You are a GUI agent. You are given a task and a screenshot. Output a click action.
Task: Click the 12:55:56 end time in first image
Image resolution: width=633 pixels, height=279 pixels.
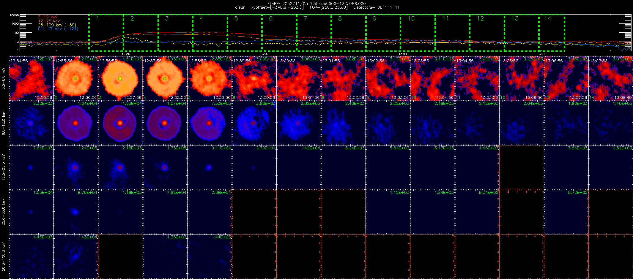coord(44,97)
